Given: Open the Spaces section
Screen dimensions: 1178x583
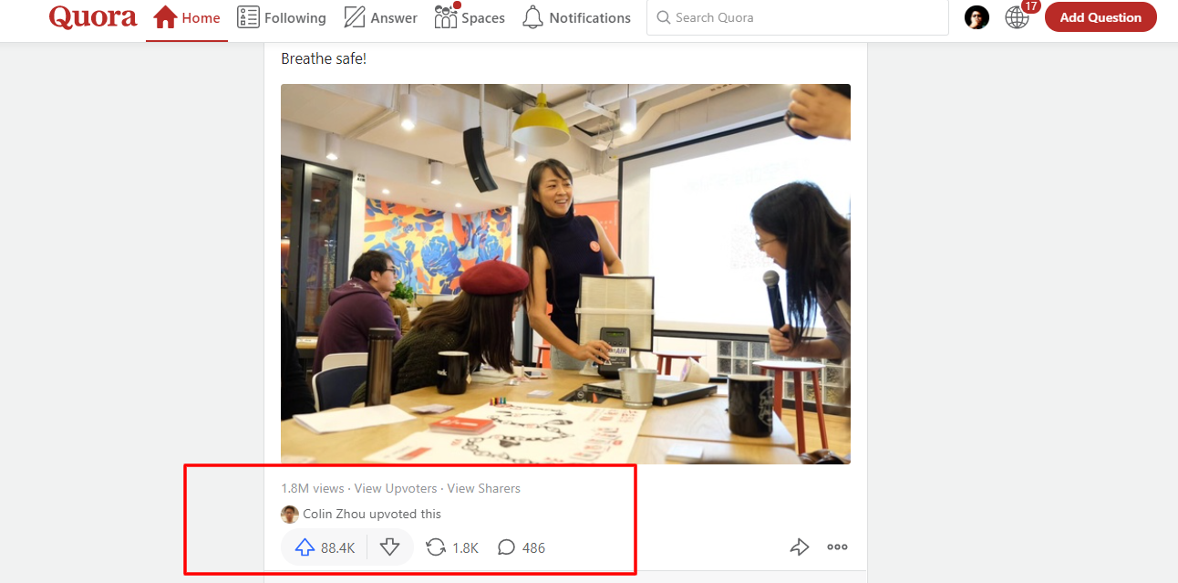Looking at the screenshot, I should click(x=470, y=16).
